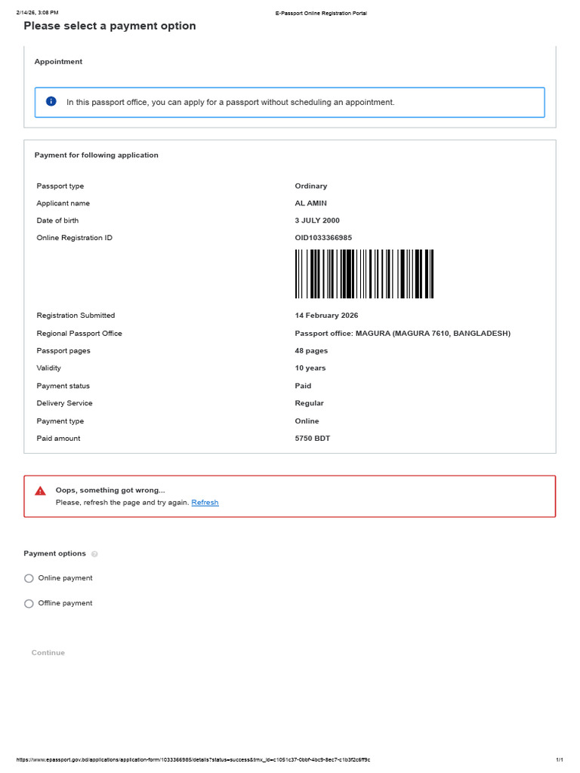Click the help icon beside Payment options

pos(94,554)
